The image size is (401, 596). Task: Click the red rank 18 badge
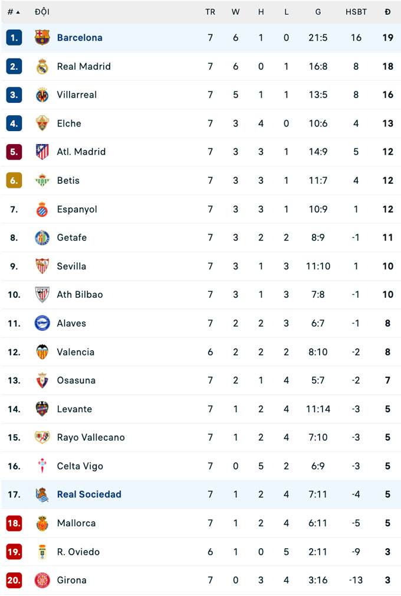pos(14,523)
